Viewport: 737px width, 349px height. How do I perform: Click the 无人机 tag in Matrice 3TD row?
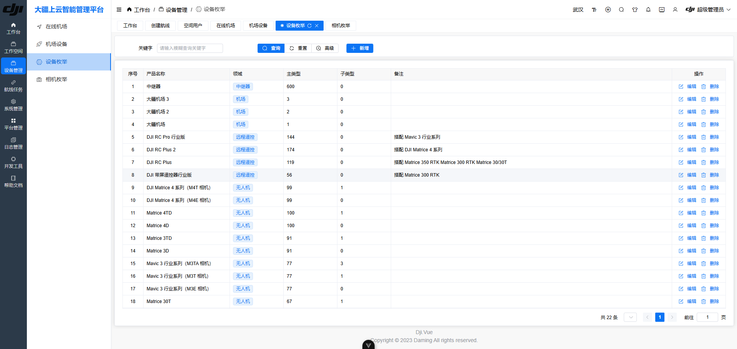[243, 238]
